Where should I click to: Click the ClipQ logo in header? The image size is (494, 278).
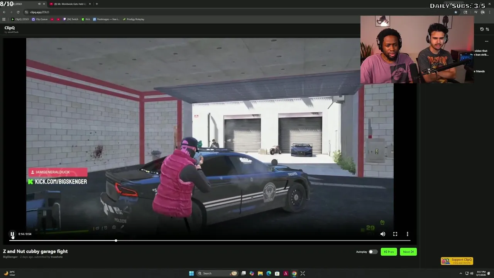[10, 28]
